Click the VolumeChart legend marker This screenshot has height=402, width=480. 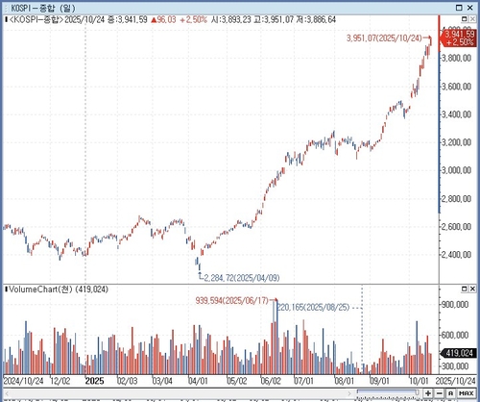click(6, 289)
